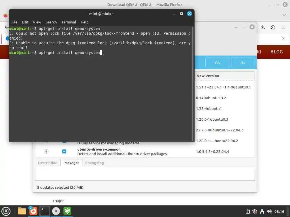
Task: Click the clock showing 08:16
Action: (x=279, y=211)
